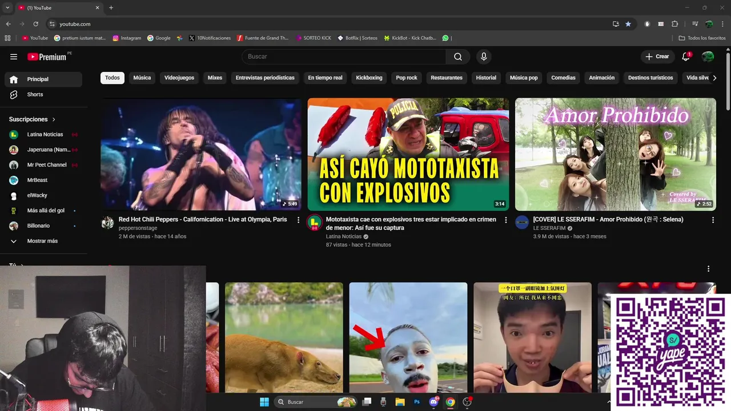Open options for LE SSERAFIM cover video
The height and width of the screenshot is (411, 731).
click(x=713, y=220)
